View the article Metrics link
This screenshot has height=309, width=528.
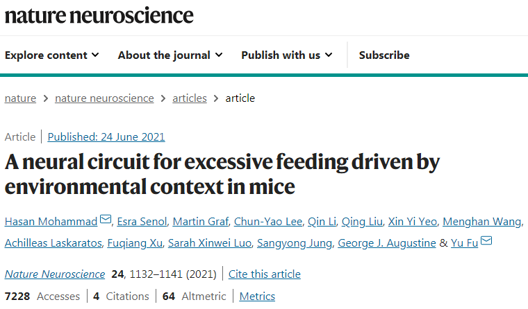click(x=257, y=297)
